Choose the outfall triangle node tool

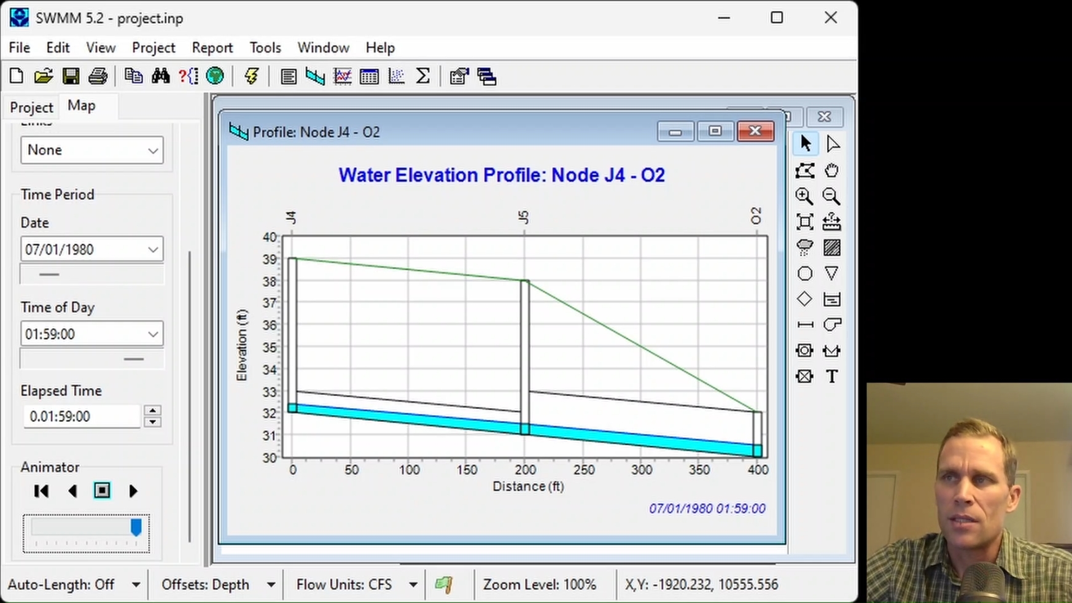coord(831,273)
